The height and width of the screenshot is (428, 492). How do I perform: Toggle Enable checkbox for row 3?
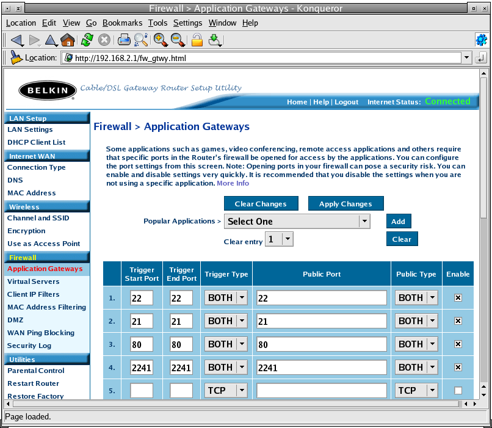click(458, 344)
